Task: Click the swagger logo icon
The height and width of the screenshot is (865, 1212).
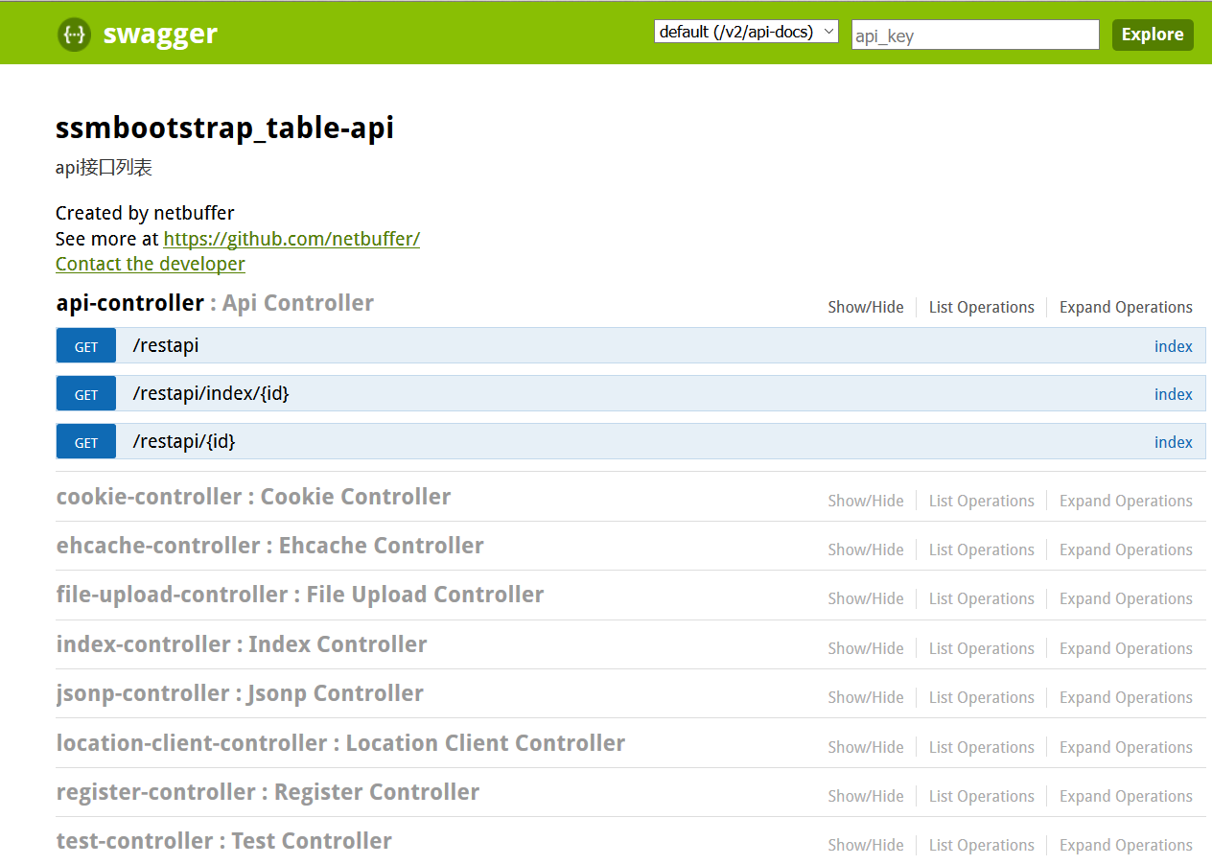Action: click(x=74, y=35)
